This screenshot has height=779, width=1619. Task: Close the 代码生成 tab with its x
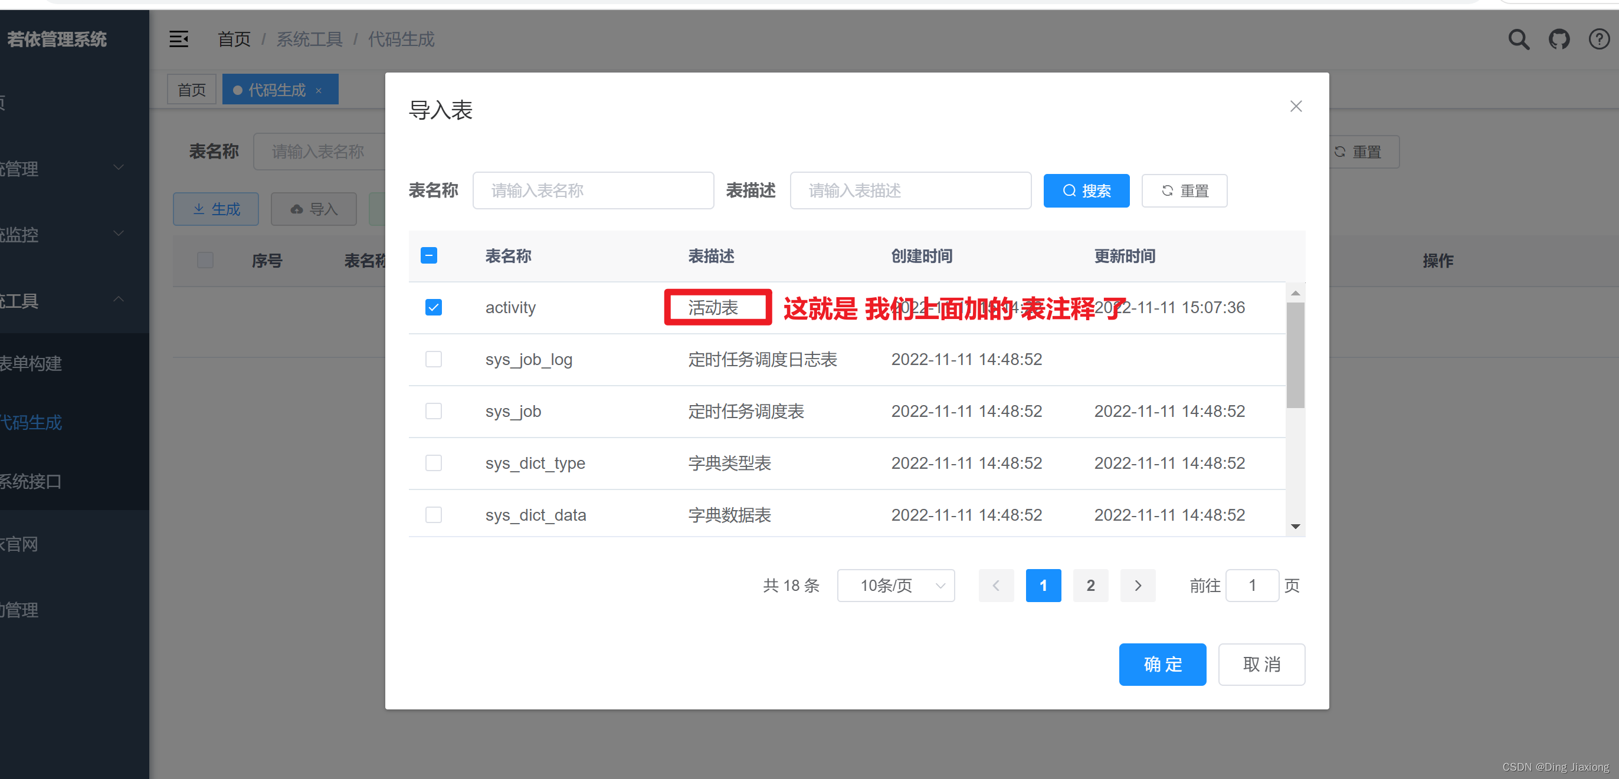[319, 90]
